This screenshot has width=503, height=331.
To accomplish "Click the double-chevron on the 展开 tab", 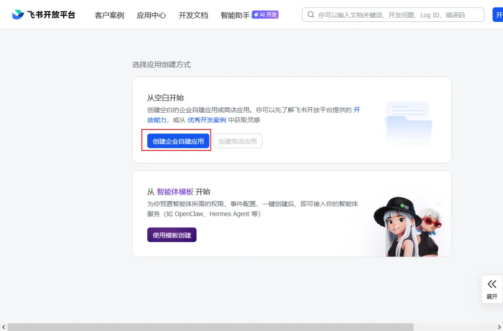I will click(x=492, y=284).
